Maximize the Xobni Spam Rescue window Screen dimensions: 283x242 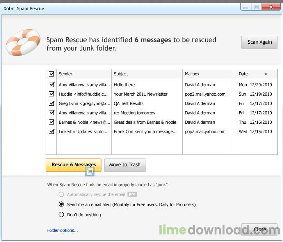tap(256, 7)
